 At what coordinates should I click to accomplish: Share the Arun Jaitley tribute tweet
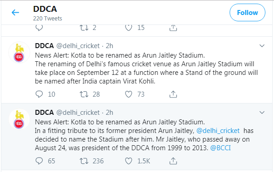(173, 161)
